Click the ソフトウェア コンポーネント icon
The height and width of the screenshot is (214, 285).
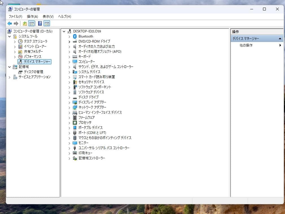[x=75, y=87]
